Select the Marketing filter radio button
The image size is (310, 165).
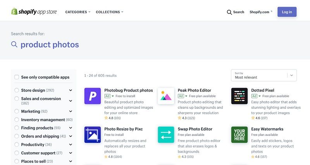[x=17, y=111]
